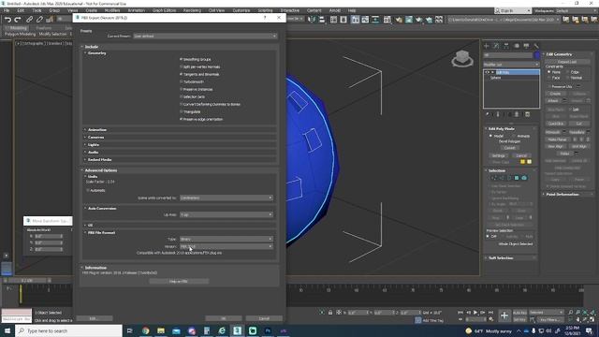Click the Play Animation button
Image resolution: width=599 pixels, height=337 pixels.
pos(475,313)
